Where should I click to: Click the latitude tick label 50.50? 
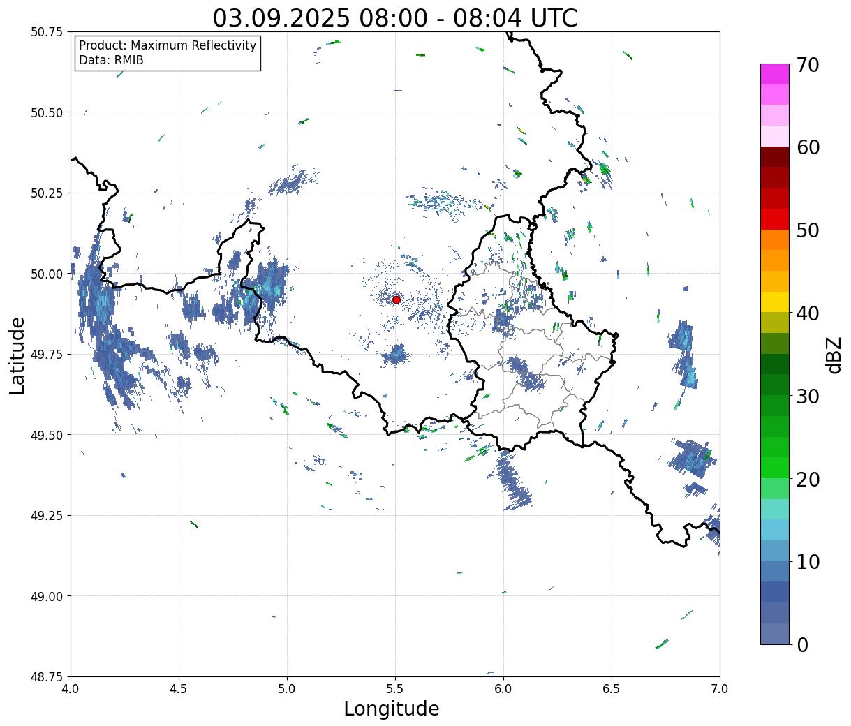[47, 112]
